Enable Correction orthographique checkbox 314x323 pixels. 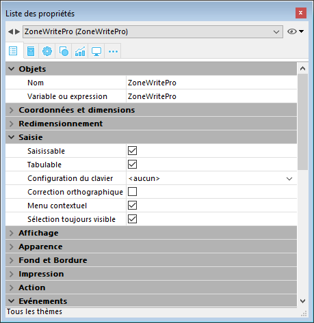[x=132, y=192]
